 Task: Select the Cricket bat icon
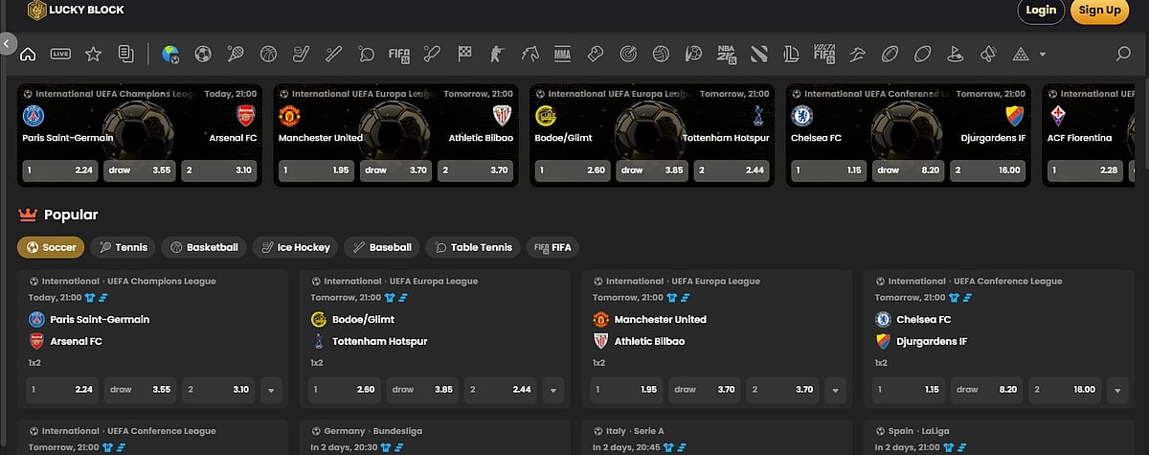(x=432, y=55)
